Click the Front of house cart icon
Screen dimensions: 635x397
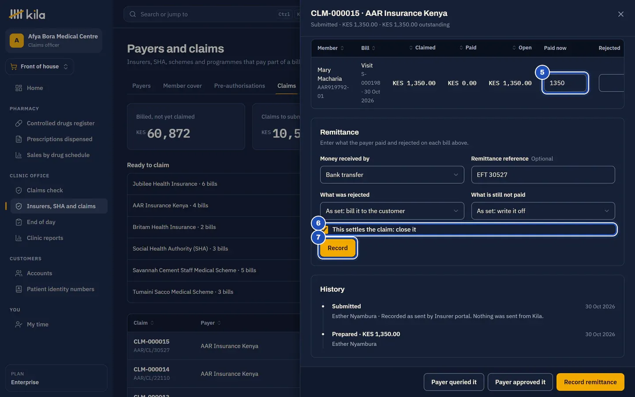14,66
